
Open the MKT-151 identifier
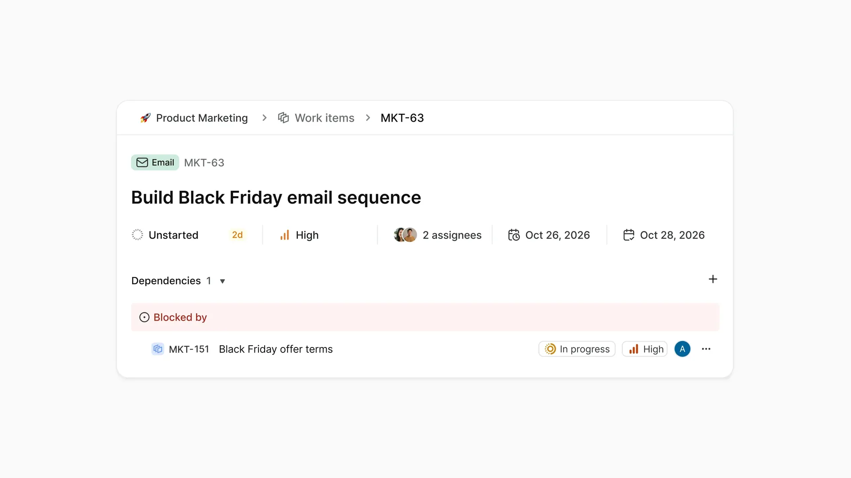[189, 349]
